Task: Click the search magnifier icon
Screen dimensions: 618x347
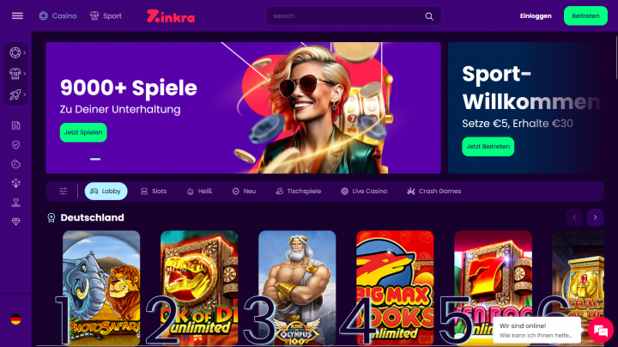Action: (x=429, y=16)
